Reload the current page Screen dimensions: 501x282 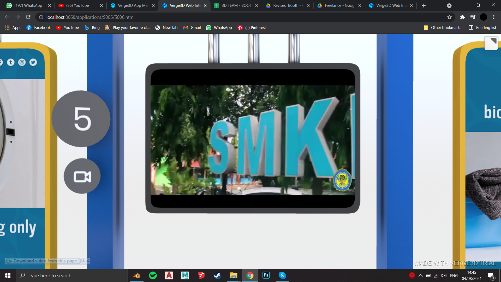[28, 17]
